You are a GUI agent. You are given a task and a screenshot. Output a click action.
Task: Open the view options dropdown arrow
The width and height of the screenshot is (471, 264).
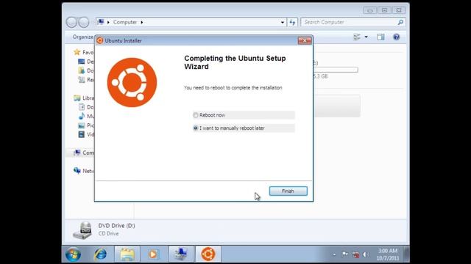(366, 37)
